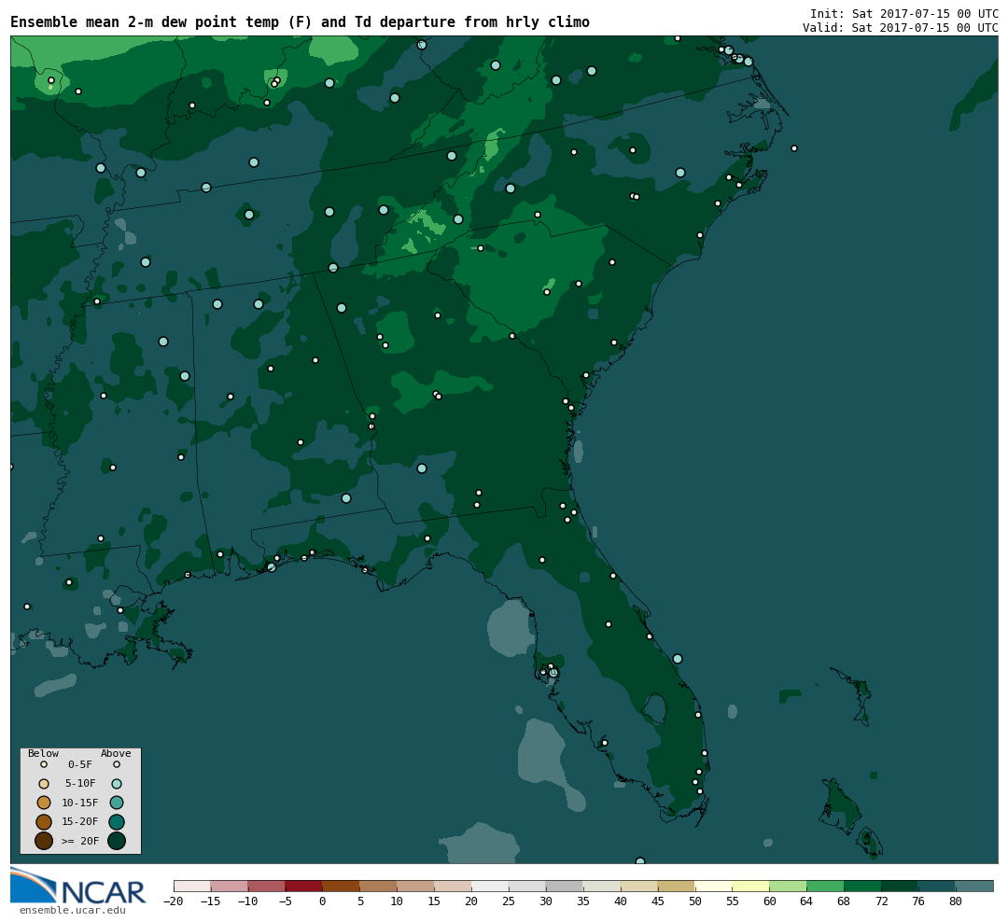The width and height of the screenshot is (1008, 922).
Task: Select the Below 0-5F legend circle
Action: click(44, 765)
